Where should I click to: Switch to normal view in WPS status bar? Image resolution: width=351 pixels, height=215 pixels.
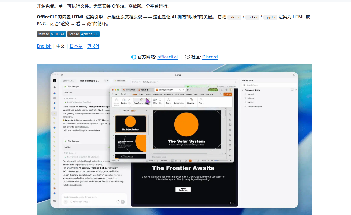[x=172, y=161]
